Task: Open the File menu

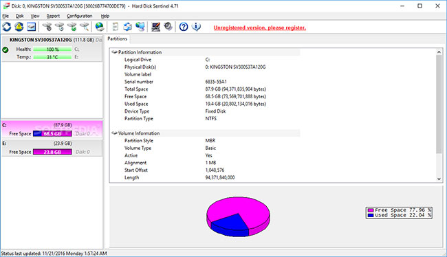Action: click(x=6, y=16)
